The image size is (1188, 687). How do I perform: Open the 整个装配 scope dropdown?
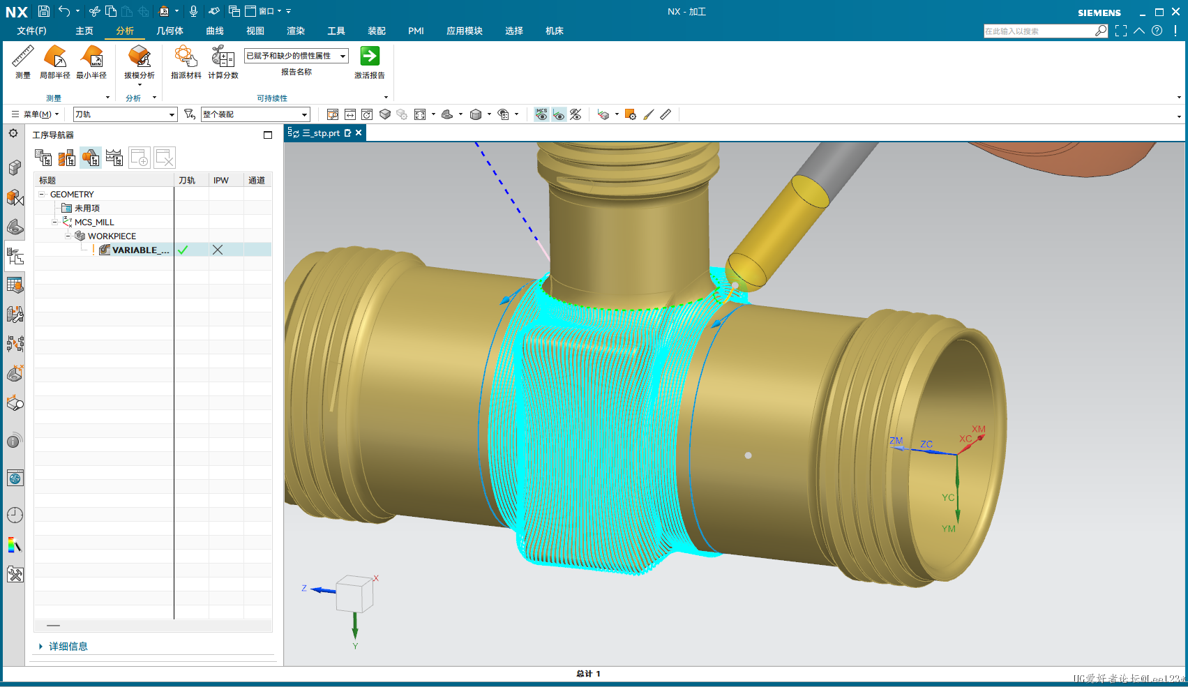tap(255, 114)
